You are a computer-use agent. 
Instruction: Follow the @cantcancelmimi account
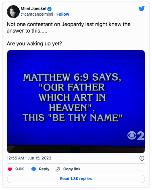tap(63, 14)
